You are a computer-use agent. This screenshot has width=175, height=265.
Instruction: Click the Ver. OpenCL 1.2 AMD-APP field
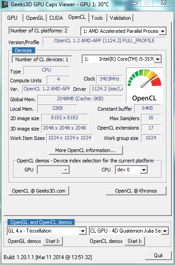point(46,89)
